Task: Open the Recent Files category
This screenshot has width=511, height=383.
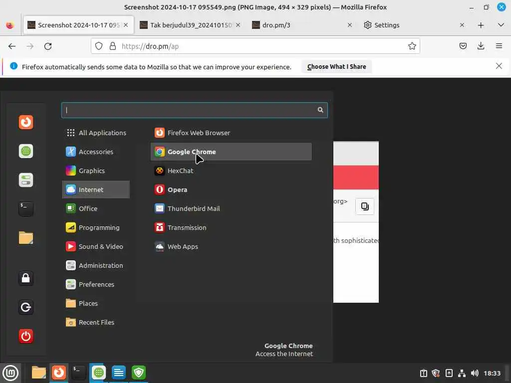Action: click(x=96, y=323)
